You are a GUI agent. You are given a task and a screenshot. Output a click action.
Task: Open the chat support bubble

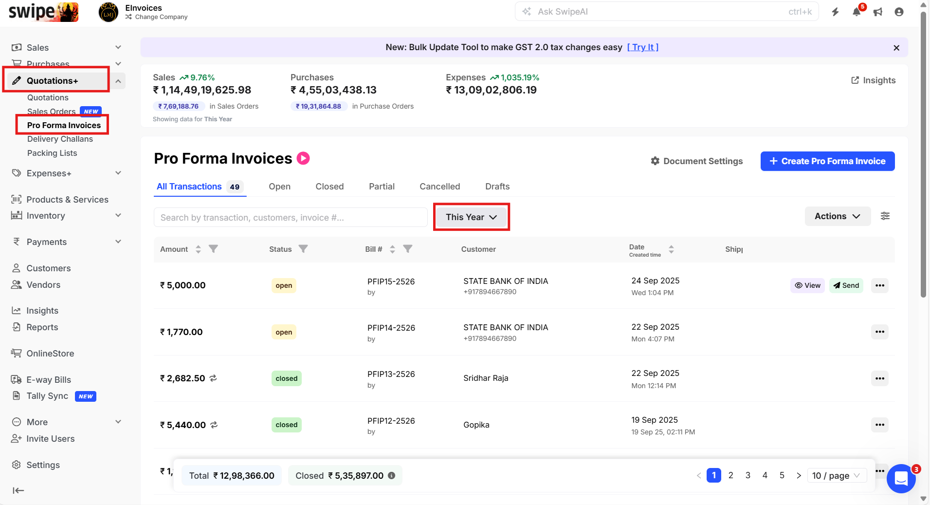tap(901, 479)
